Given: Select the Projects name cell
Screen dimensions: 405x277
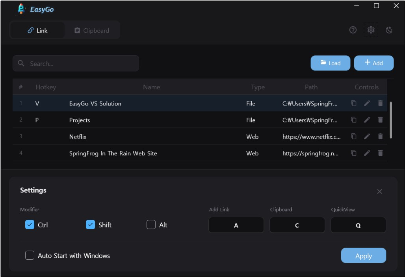Looking at the screenshot, I should 80,120.
